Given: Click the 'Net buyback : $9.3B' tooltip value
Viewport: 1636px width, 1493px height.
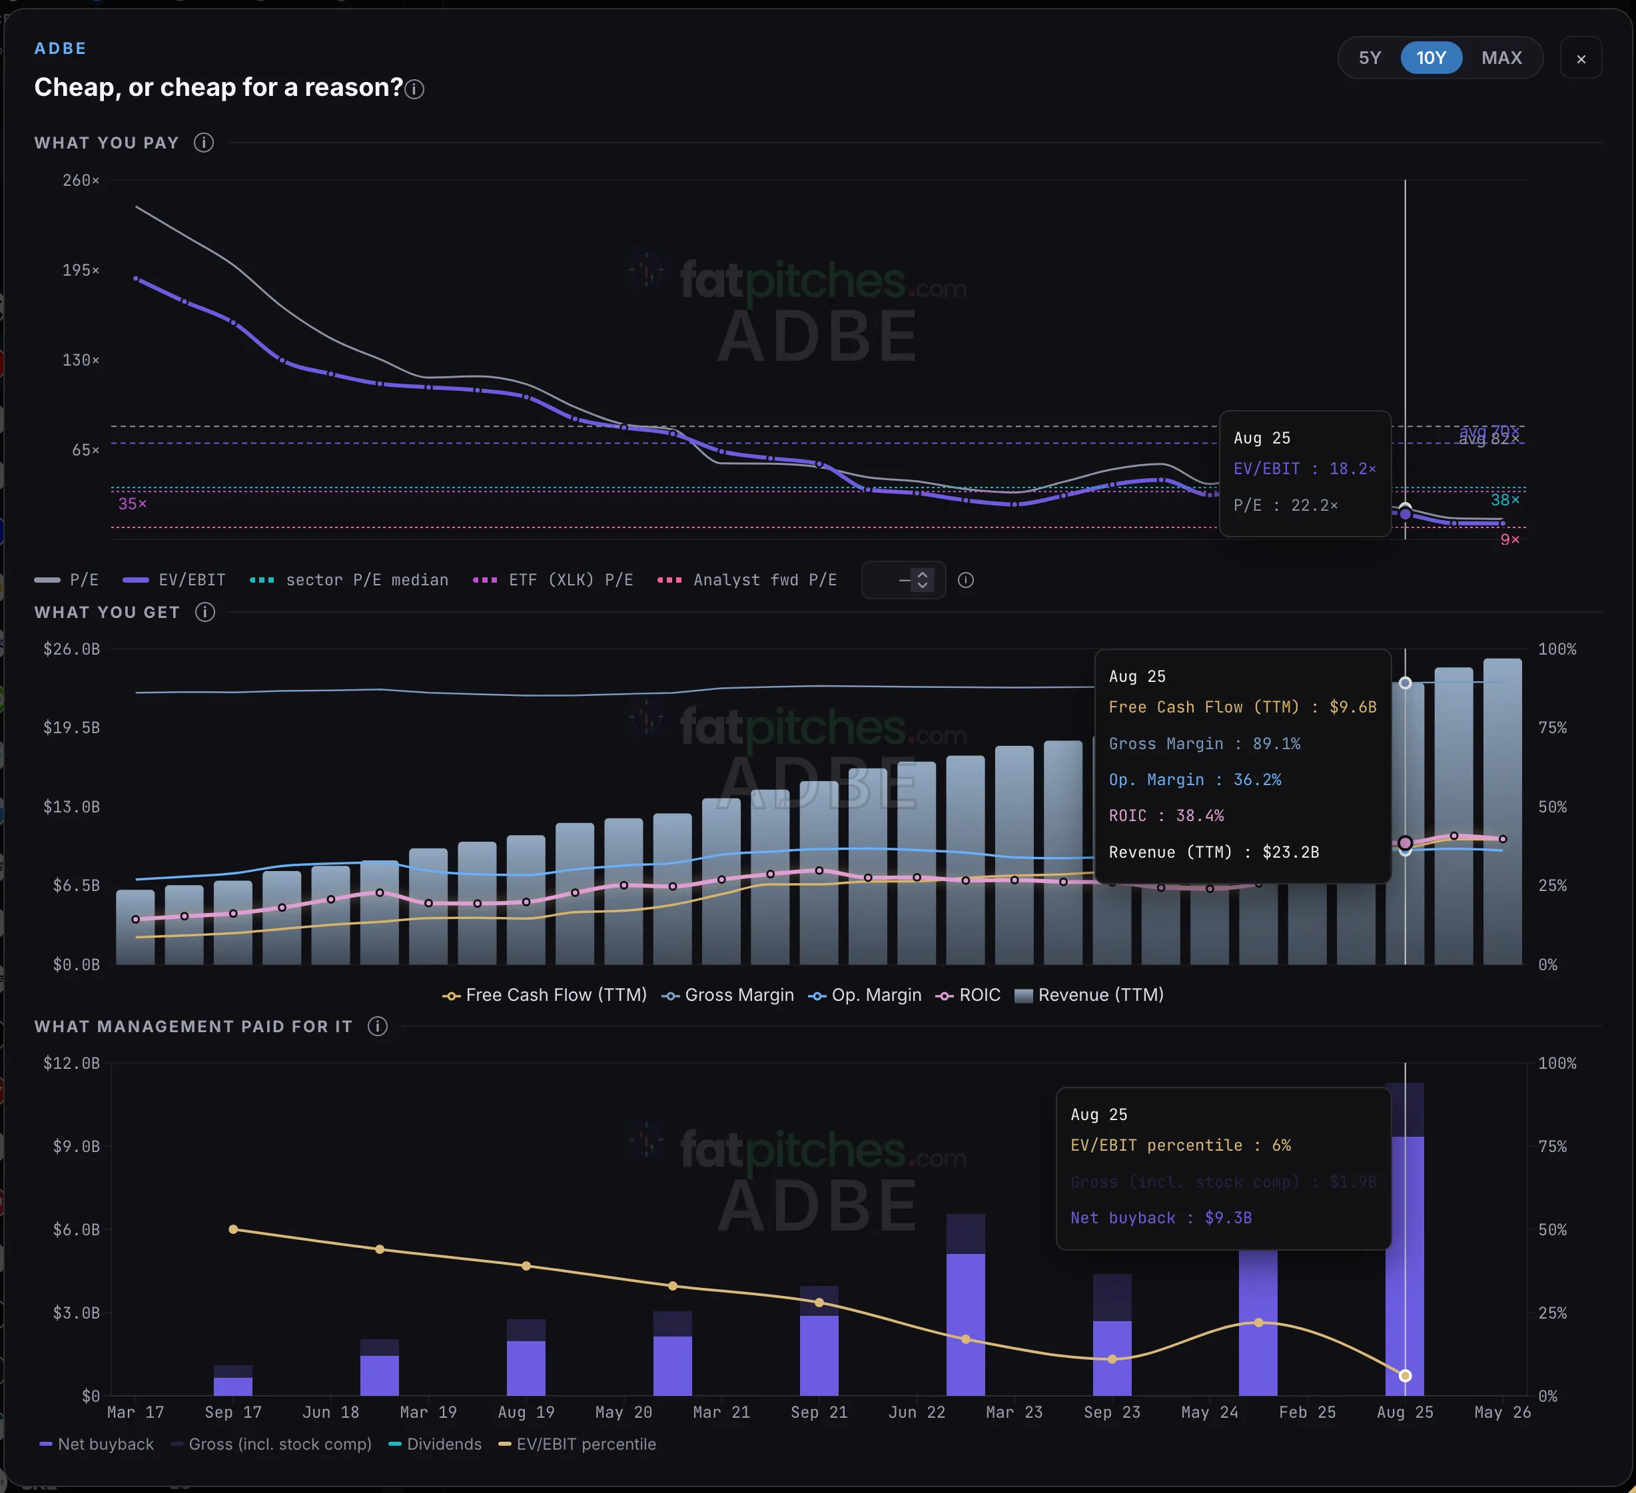Looking at the screenshot, I should [x=1160, y=1217].
